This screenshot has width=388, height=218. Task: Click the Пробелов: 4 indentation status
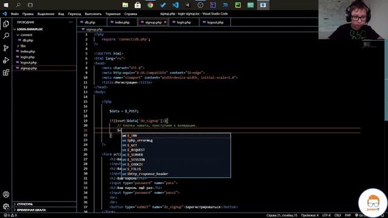pyautogui.click(x=310, y=216)
